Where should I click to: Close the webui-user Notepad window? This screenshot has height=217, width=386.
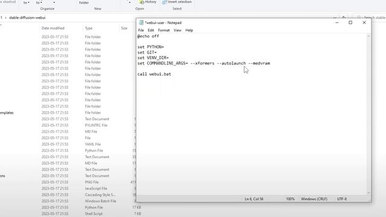click(x=364, y=23)
